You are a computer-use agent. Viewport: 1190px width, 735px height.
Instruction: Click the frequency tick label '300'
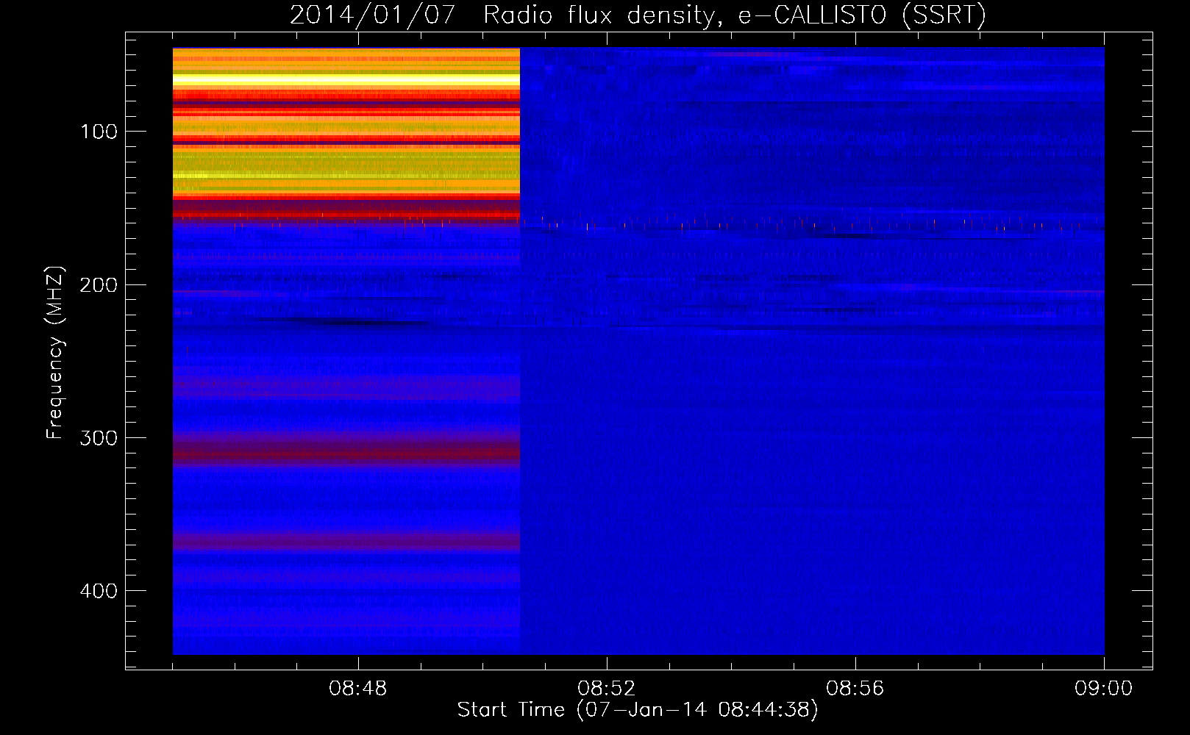tap(99, 438)
